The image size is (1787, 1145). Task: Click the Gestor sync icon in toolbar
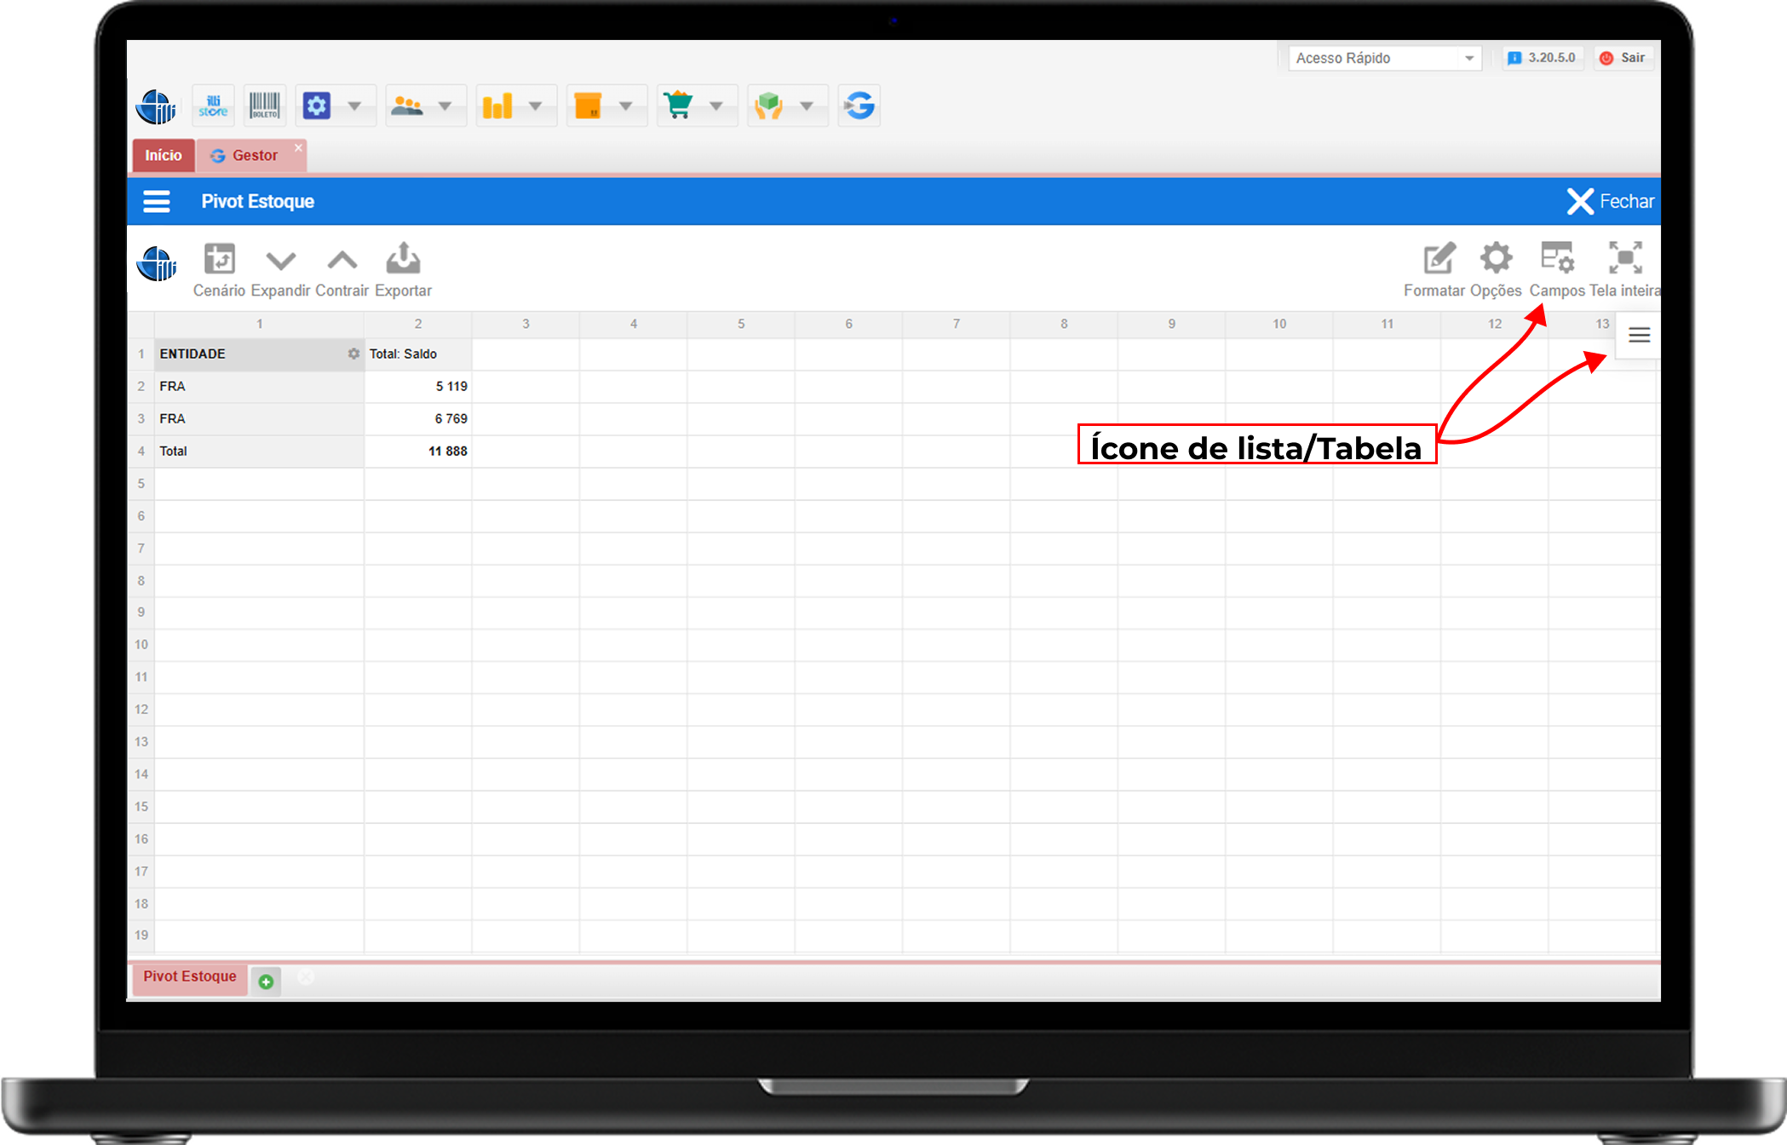[859, 106]
